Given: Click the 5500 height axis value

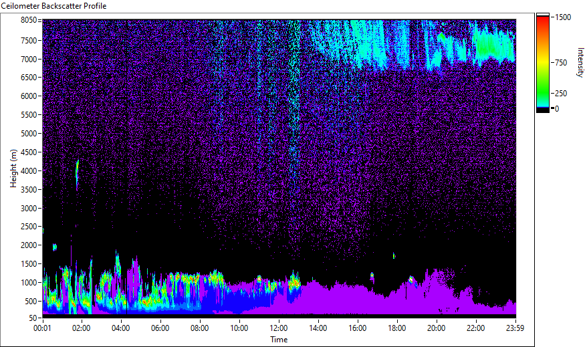Looking at the screenshot, I should point(29,115).
